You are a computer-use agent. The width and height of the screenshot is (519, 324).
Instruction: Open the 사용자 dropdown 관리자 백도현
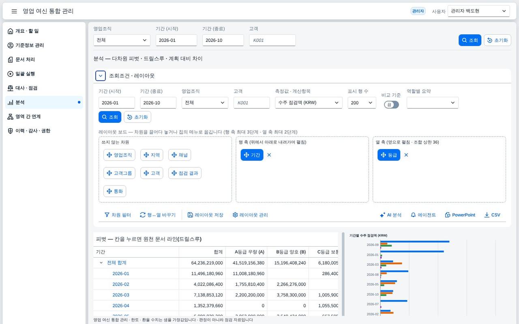[479, 11]
